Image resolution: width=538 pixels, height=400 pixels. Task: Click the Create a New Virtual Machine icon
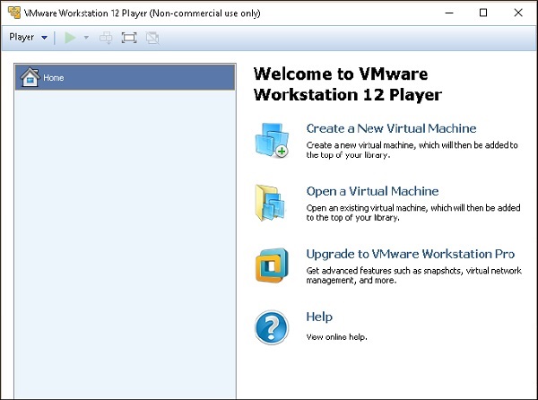point(271,141)
